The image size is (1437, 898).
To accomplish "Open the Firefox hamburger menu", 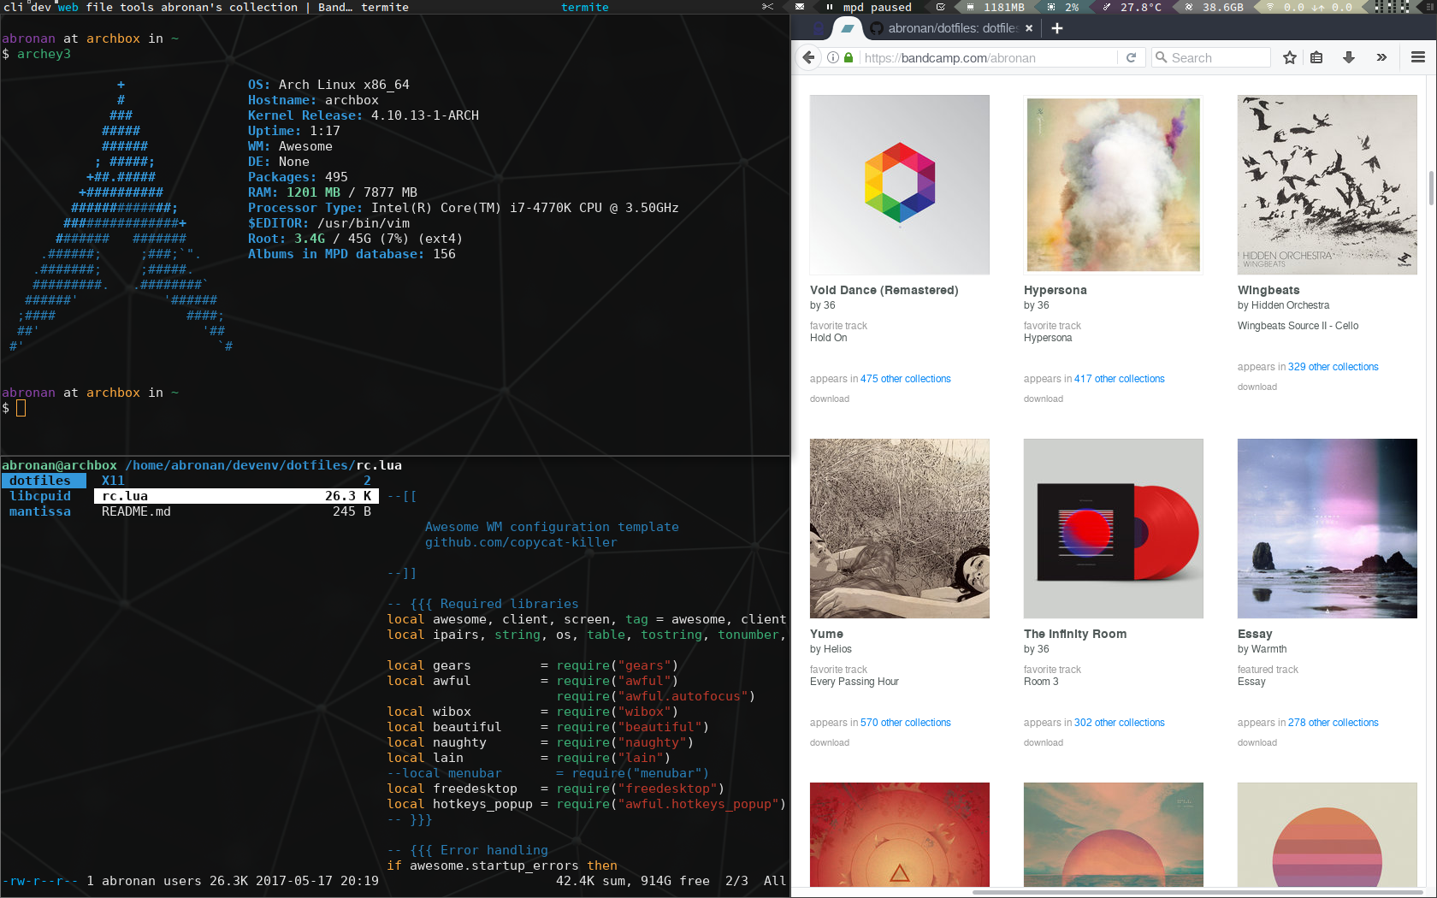I will [x=1418, y=57].
